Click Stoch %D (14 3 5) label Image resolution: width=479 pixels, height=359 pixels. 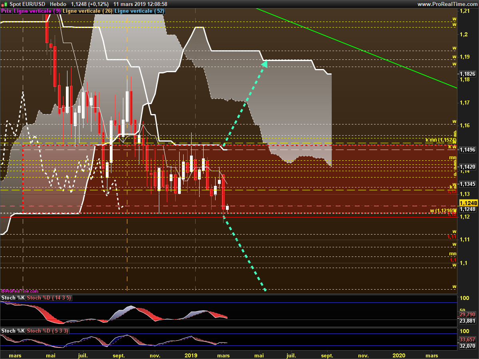coord(49,298)
